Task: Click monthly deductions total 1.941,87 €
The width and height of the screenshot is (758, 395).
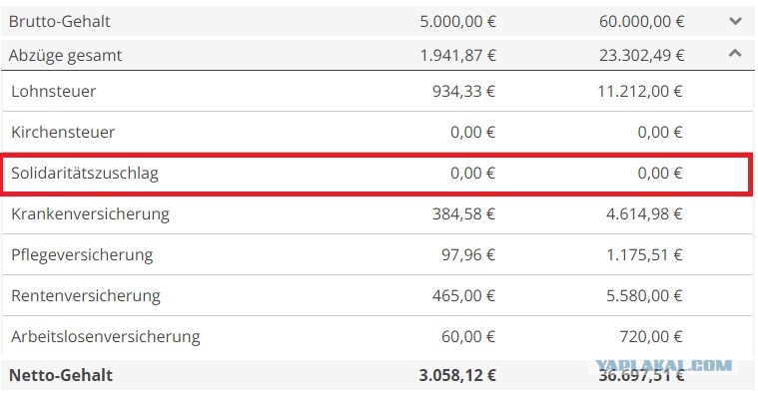Action: [457, 56]
